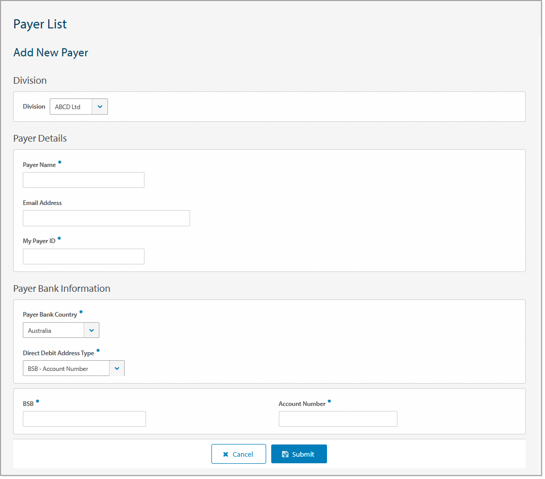
Task: Click the BSB input field
Action: 84,419
